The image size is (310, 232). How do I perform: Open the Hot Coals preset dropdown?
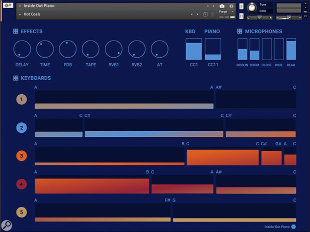pyautogui.click(x=19, y=15)
